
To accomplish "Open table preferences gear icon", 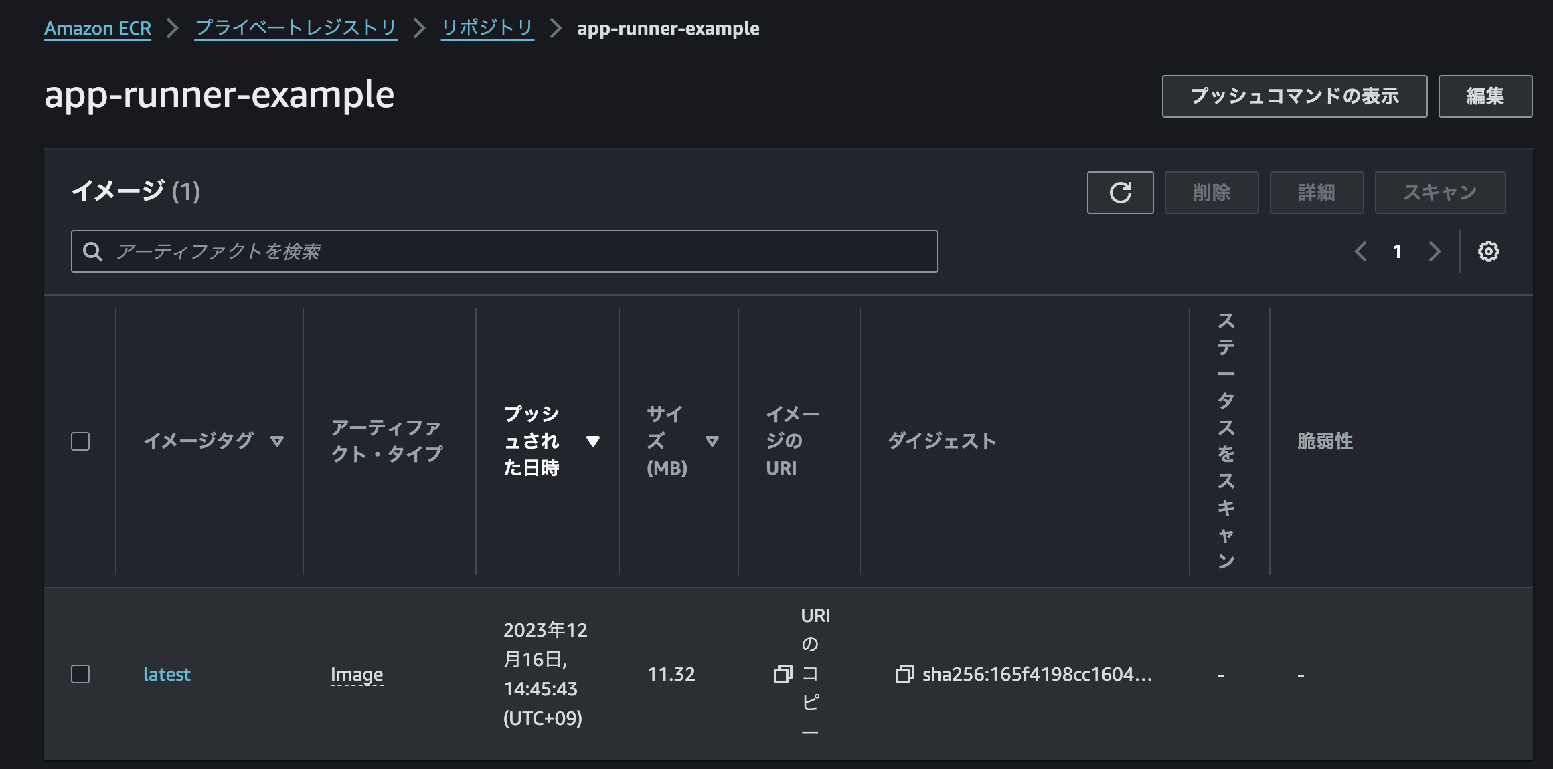I will 1488,251.
